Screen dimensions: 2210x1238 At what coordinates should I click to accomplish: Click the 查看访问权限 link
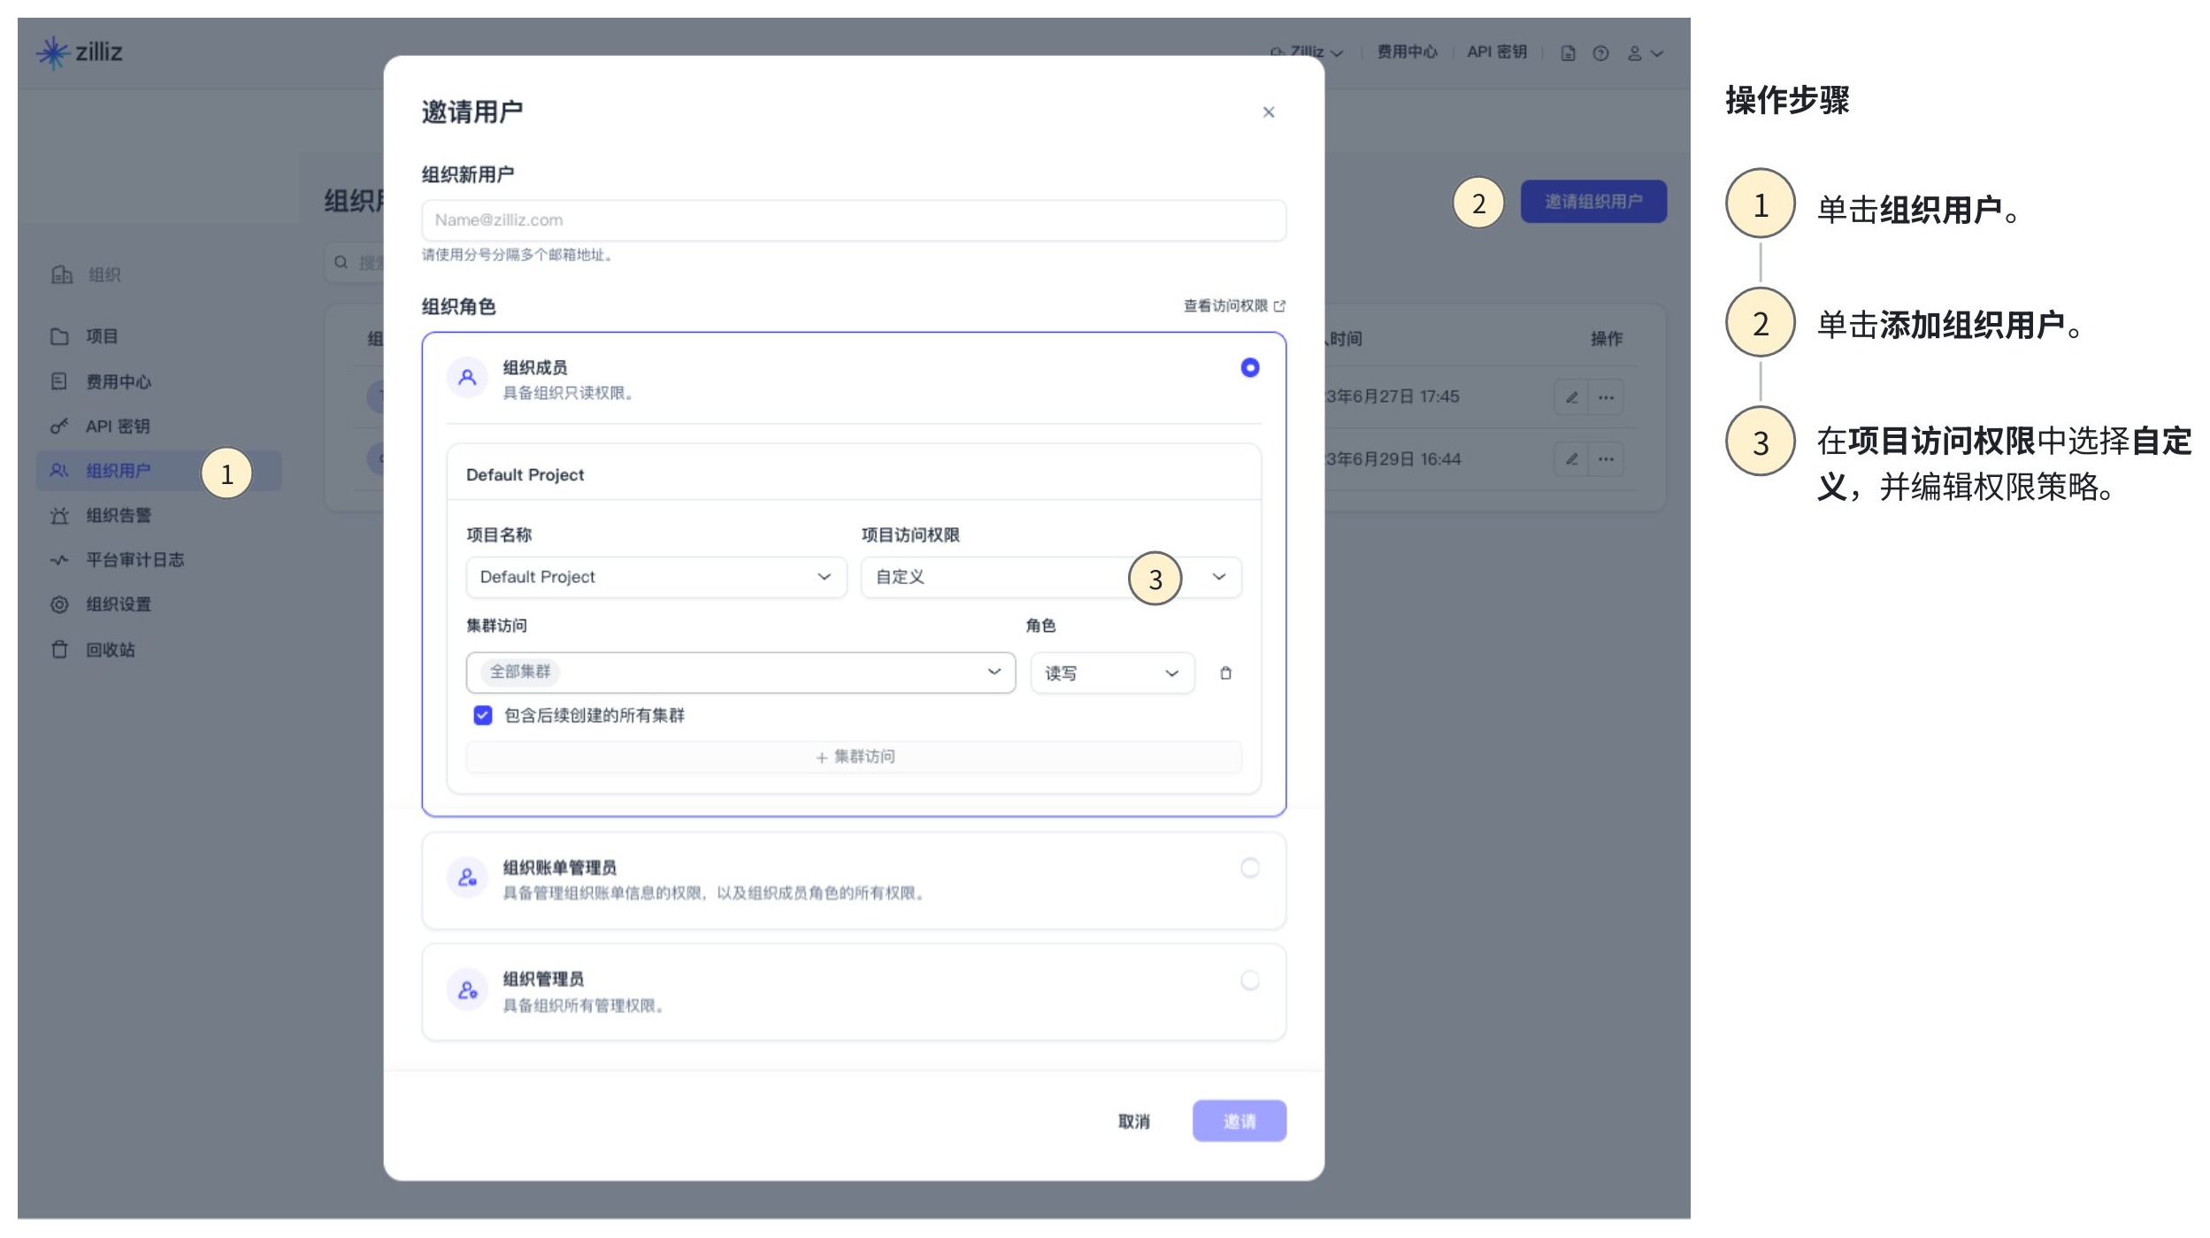click(1233, 306)
